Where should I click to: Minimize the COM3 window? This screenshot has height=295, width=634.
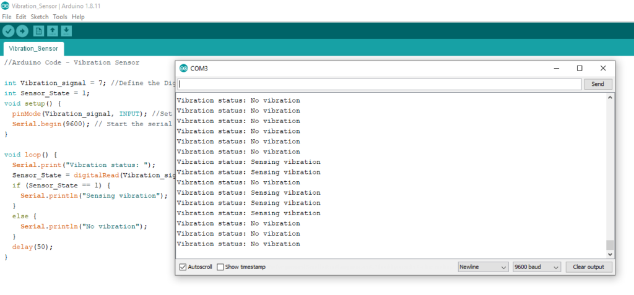(557, 68)
